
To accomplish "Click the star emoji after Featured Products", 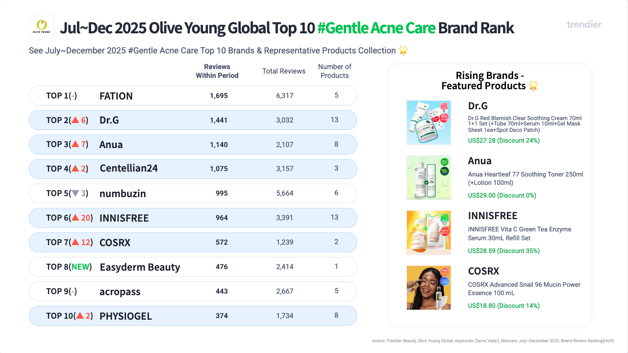I will tap(533, 86).
